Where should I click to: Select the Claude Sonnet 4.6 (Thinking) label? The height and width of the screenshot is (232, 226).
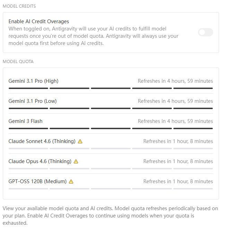point(42,141)
